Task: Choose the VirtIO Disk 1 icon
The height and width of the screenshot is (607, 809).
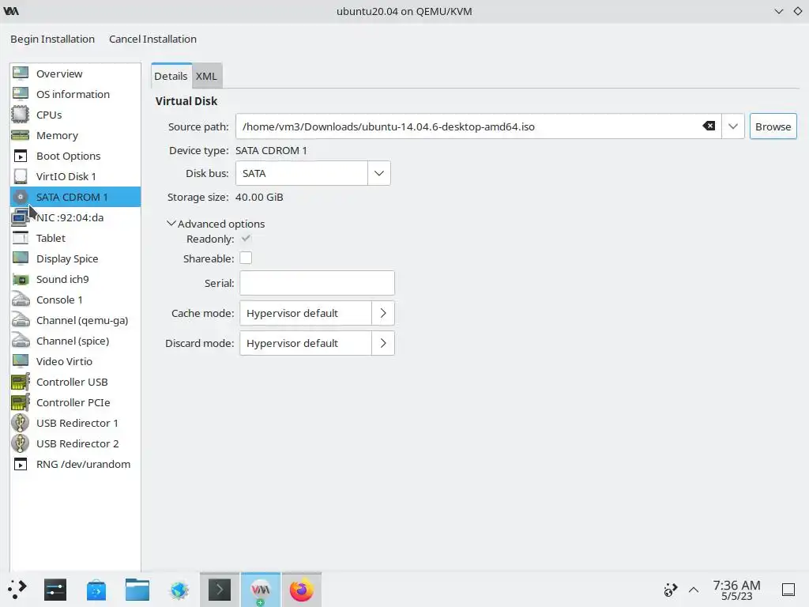Action: point(21,176)
